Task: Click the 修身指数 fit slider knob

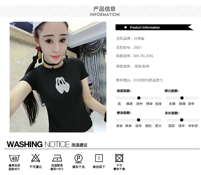Action: pyautogui.click(x=139, y=120)
